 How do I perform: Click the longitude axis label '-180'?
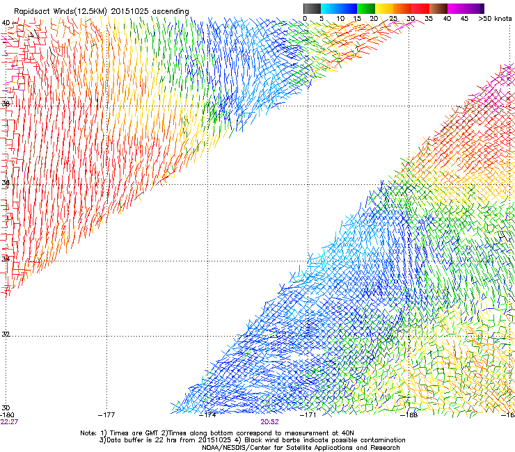point(7,414)
